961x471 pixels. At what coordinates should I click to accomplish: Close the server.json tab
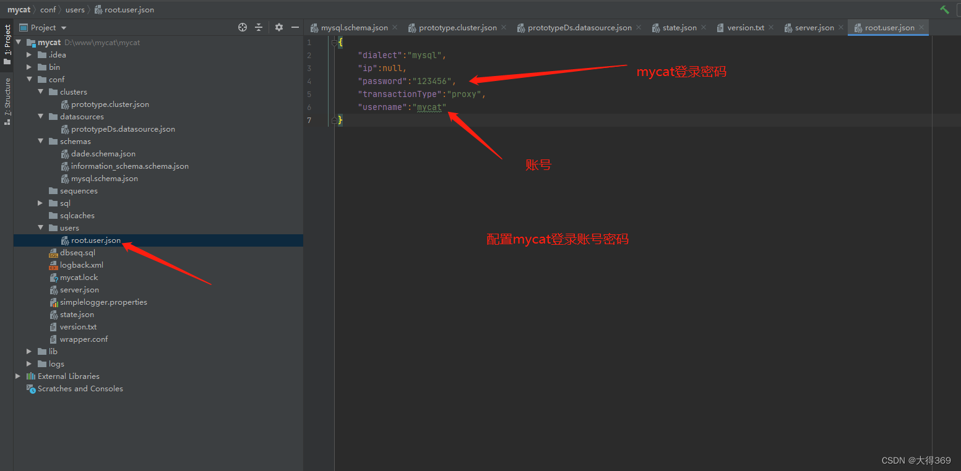pyautogui.click(x=840, y=27)
